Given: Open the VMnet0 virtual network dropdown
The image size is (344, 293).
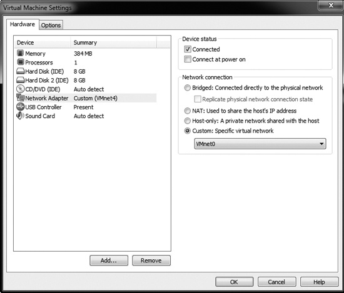Looking at the screenshot, I should (x=260, y=144).
